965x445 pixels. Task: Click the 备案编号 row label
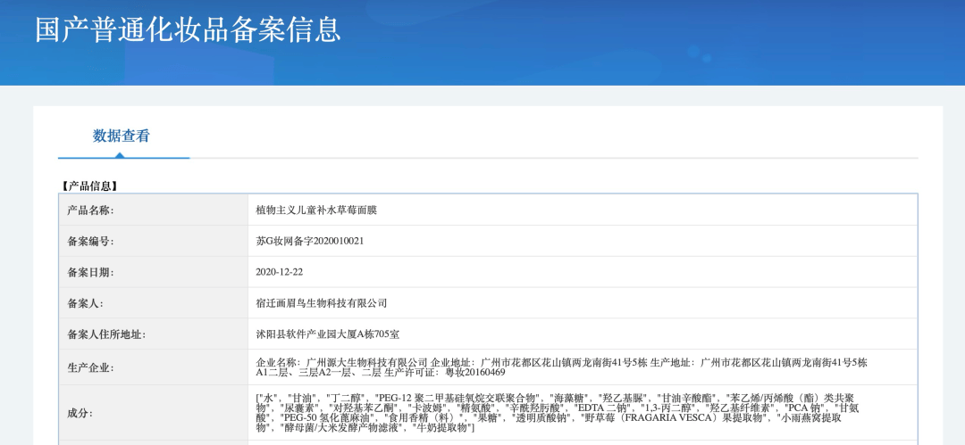pyautogui.click(x=90, y=242)
